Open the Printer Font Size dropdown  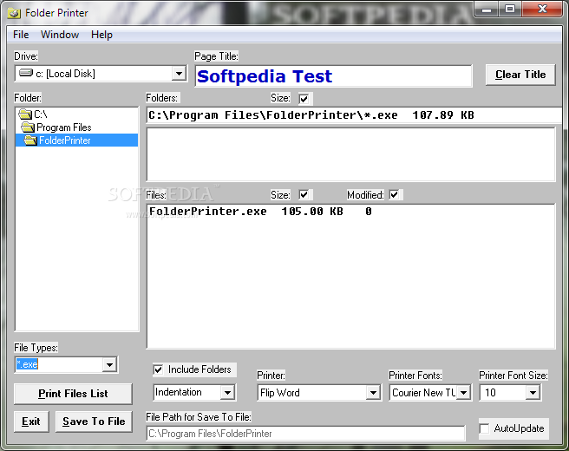tap(533, 393)
